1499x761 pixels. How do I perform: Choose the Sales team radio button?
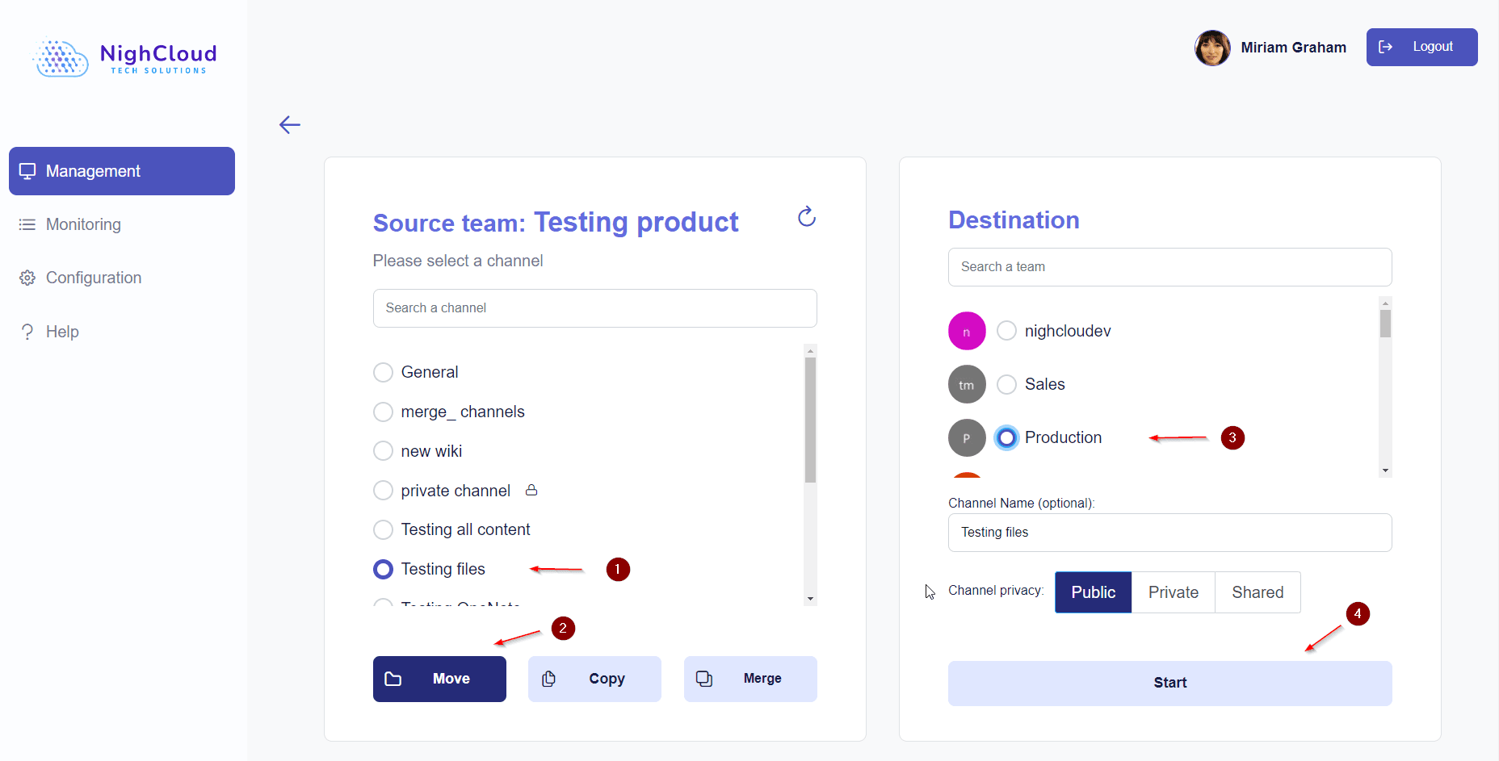pos(1006,384)
